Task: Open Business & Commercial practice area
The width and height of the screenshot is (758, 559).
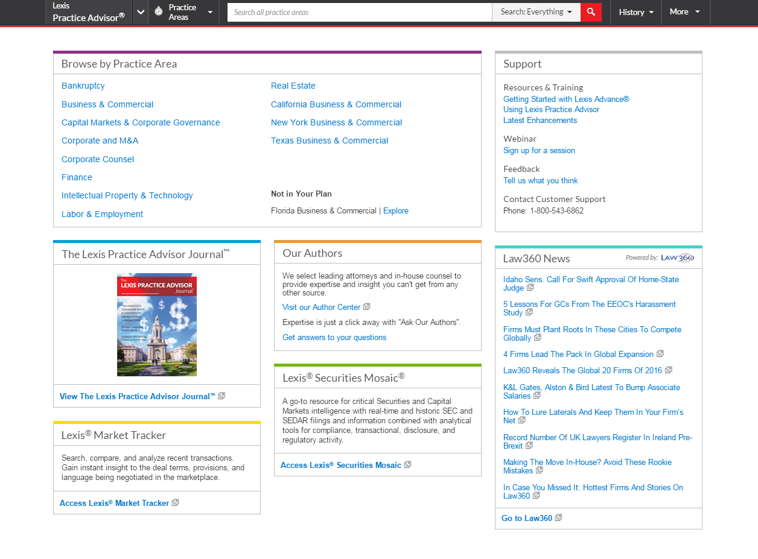Action: click(x=107, y=104)
